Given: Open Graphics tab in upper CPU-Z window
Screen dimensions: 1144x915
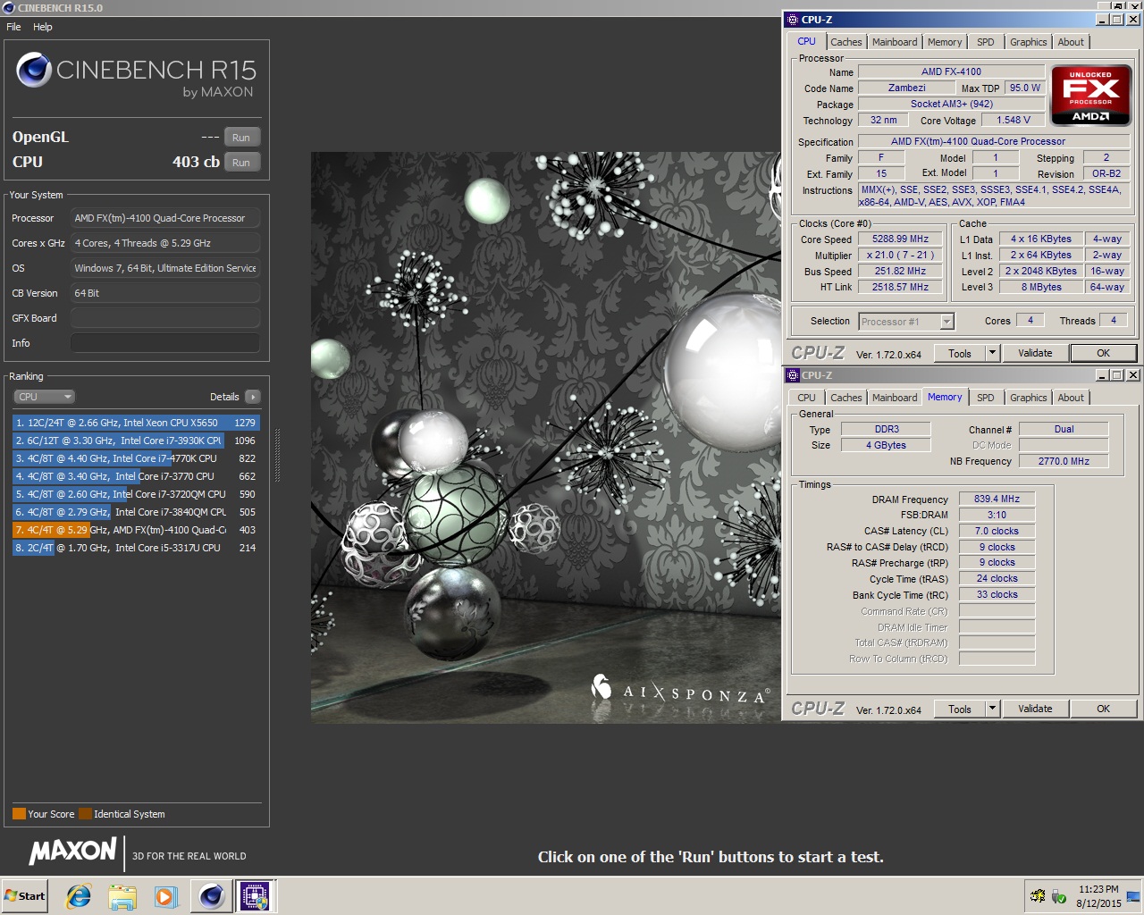Looking at the screenshot, I should (1028, 42).
